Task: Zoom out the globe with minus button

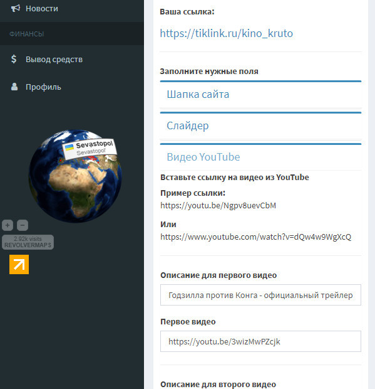Action: pyautogui.click(x=23, y=225)
